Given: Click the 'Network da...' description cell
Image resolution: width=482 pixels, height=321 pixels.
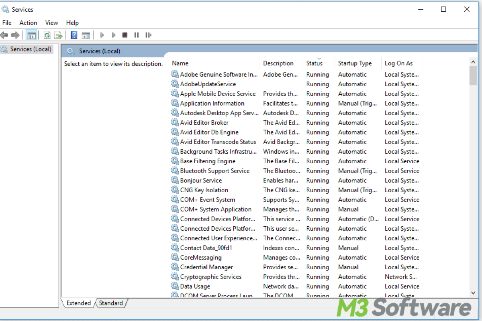Looking at the screenshot, I should 281,286.
